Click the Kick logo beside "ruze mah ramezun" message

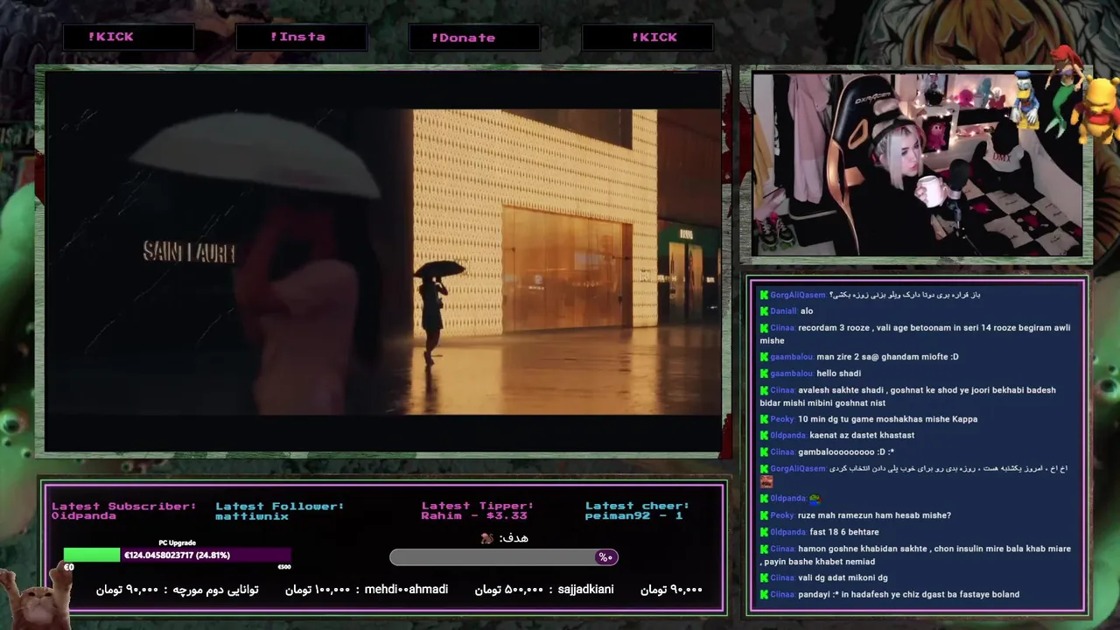pos(764,515)
